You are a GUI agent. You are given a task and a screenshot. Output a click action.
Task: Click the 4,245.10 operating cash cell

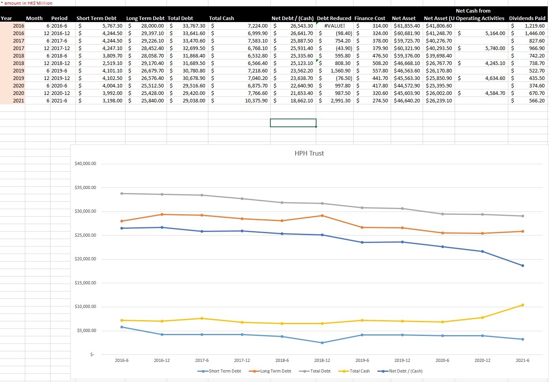[482, 63]
